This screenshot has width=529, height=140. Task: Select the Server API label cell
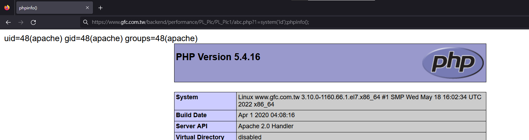click(205, 127)
